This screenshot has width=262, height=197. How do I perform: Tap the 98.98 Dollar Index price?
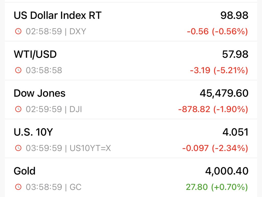click(x=234, y=16)
